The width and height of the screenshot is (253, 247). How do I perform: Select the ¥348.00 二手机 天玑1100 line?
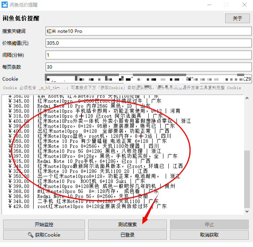click(83, 201)
